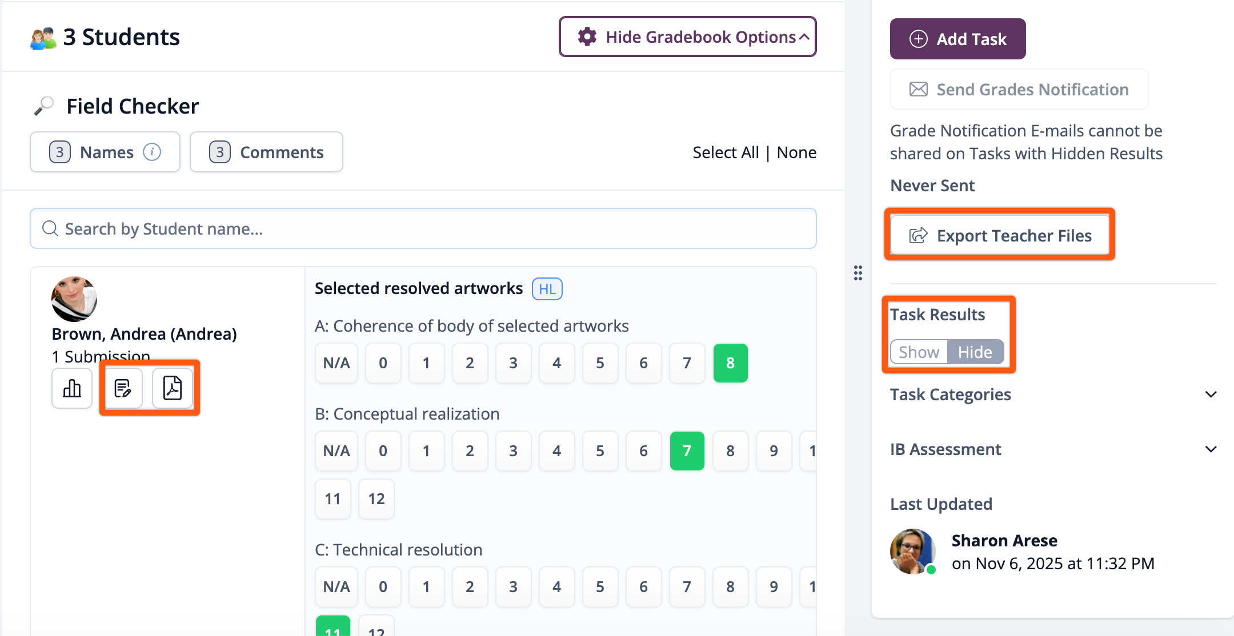
Task: Click the Field Checker magnifier icon
Action: pyautogui.click(x=44, y=106)
